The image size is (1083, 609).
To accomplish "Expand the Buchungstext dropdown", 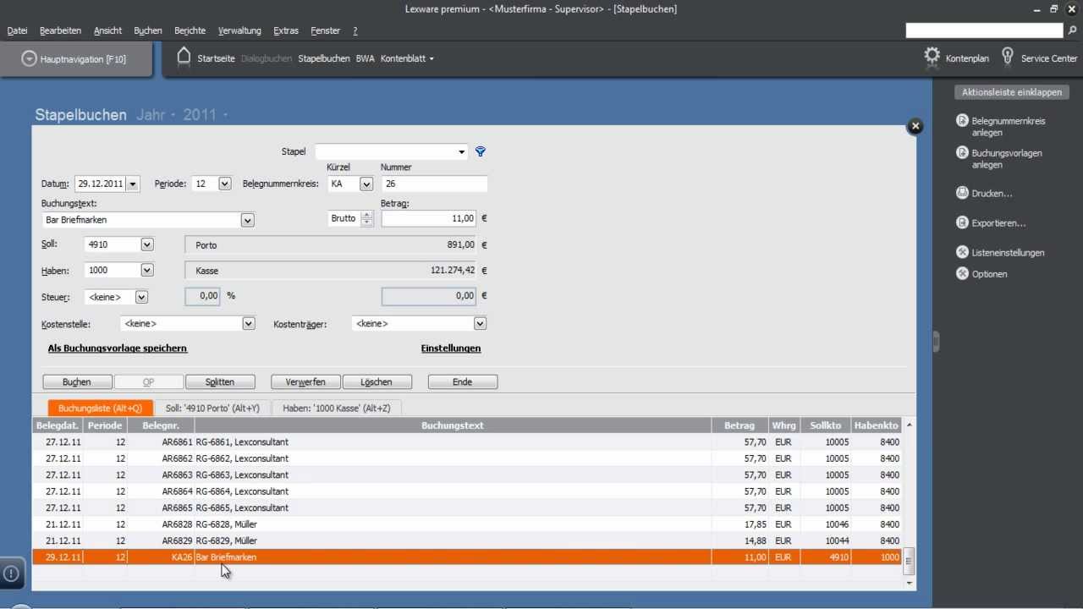I will 247,220.
